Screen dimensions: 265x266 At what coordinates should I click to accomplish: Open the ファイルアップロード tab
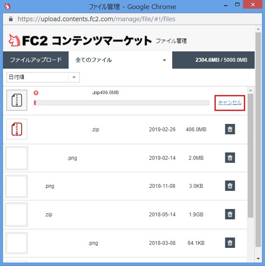36,60
